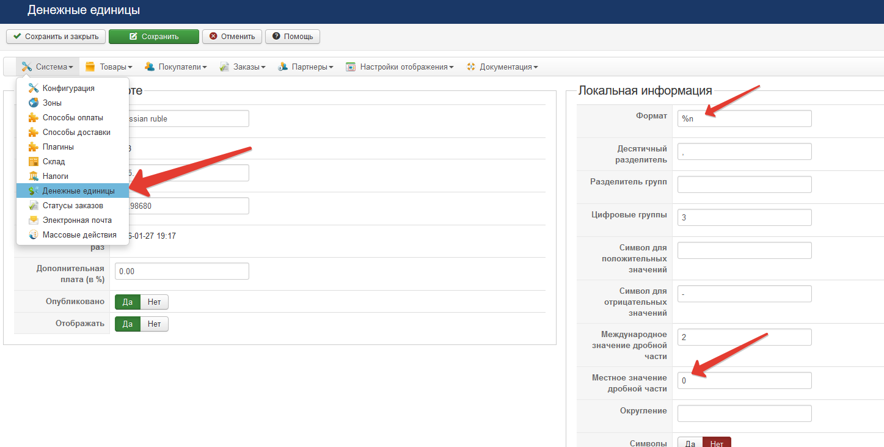
Task: Cancel editing with the Отменить button
Action: (232, 37)
